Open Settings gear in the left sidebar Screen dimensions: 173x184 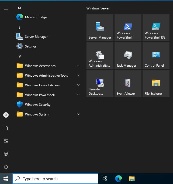[x=6, y=154]
